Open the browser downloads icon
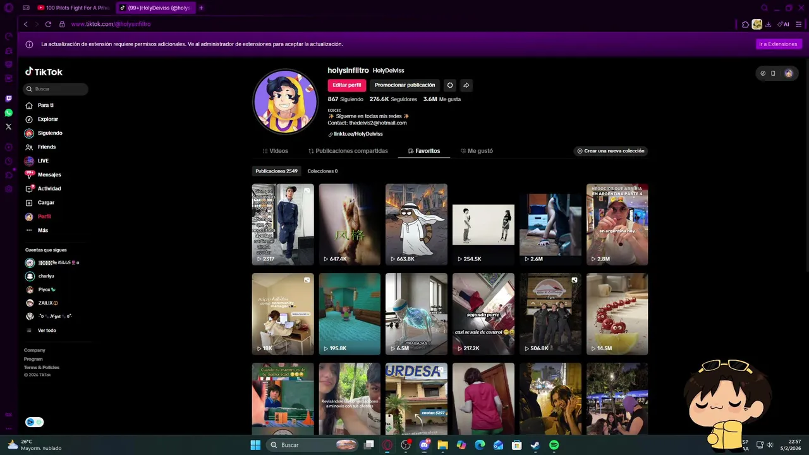The height and width of the screenshot is (455, 809). [x=768, y=24]
